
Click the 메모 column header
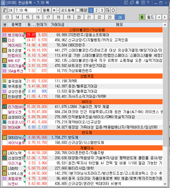tap(115, 25)
